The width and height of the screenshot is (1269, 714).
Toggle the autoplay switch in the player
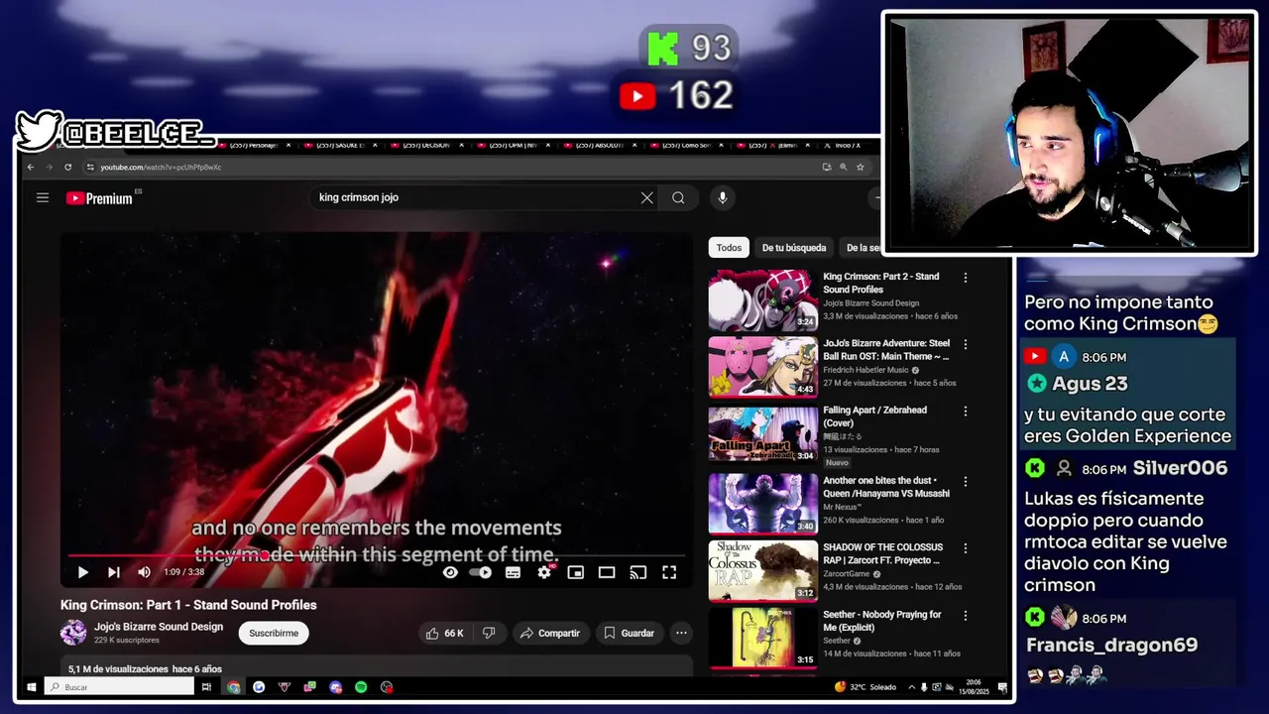(x=481, y=572)
